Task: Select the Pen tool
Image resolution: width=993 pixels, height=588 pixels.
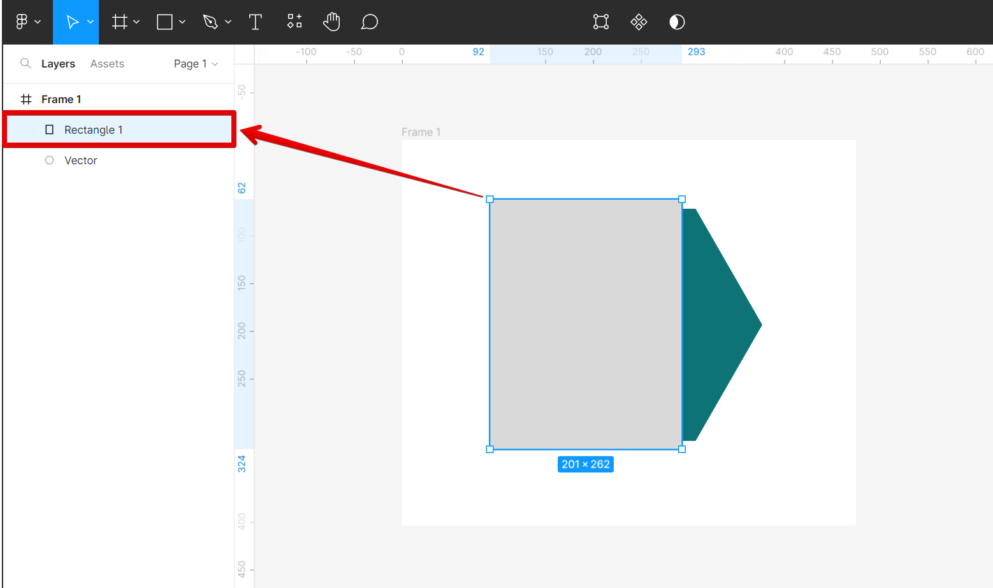Action: click(210, 22)
